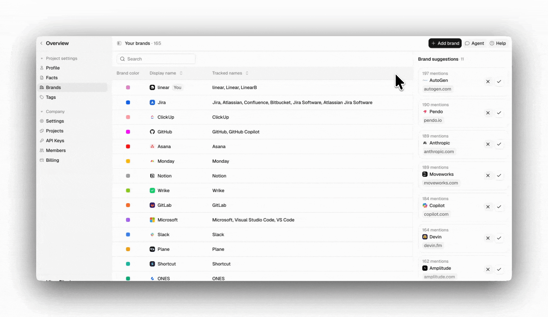Click the Wrike brand logo icon
Image resolution: width=548 pixels, height=317 pixels.
152,190
